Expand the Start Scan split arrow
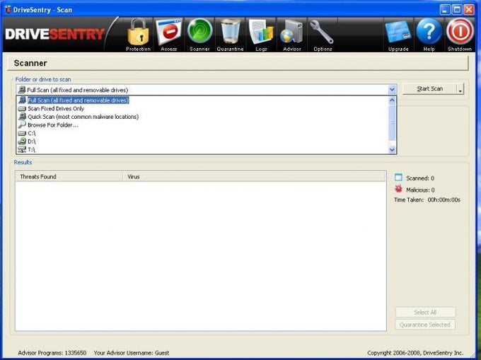 point(460,89)
